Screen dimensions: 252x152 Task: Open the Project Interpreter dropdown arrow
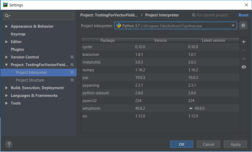click(233, 26)
